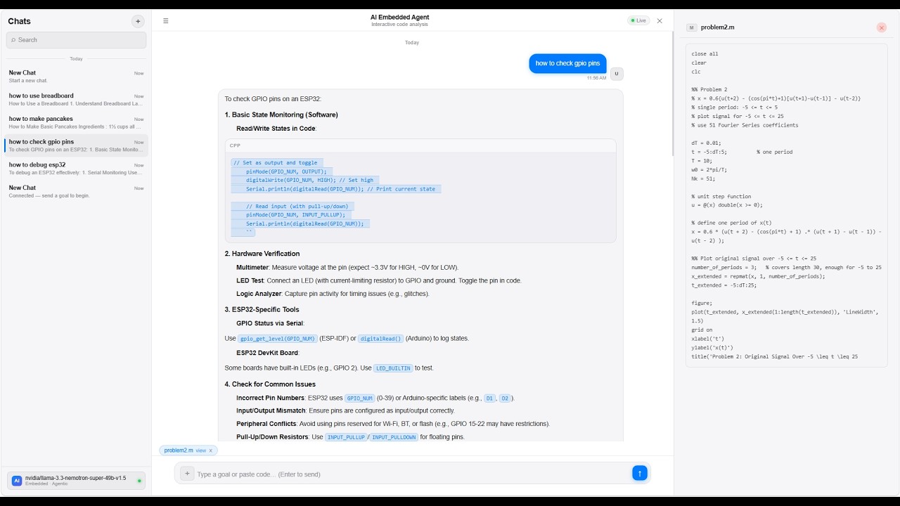Click the 'Chats' sidebar title
This screenshot has width=900, height=506.
click(20, 21)
